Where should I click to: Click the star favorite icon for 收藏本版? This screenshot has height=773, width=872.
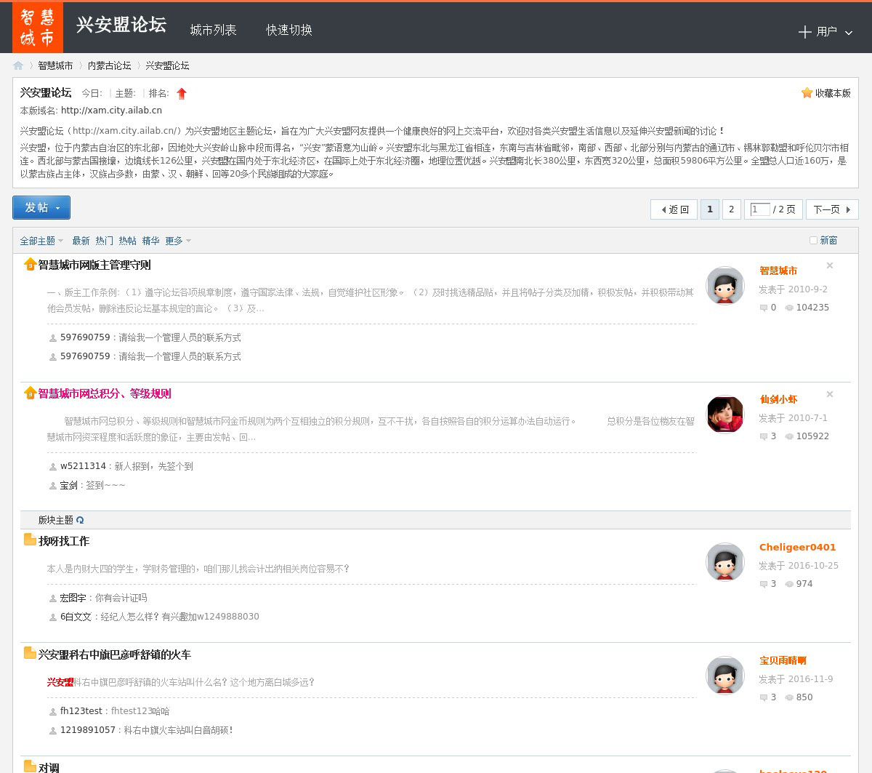(x=807, y=92)
